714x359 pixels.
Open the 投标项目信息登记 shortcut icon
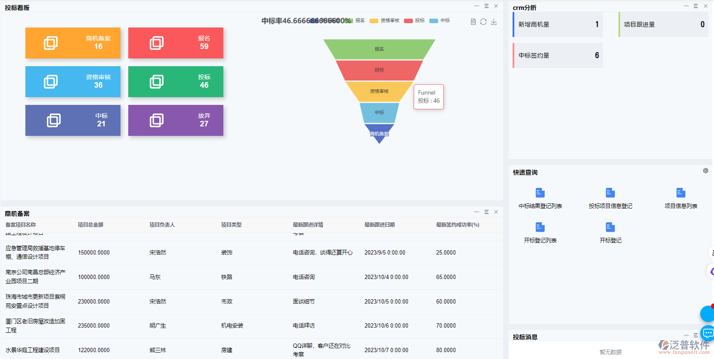click(610, 193)
